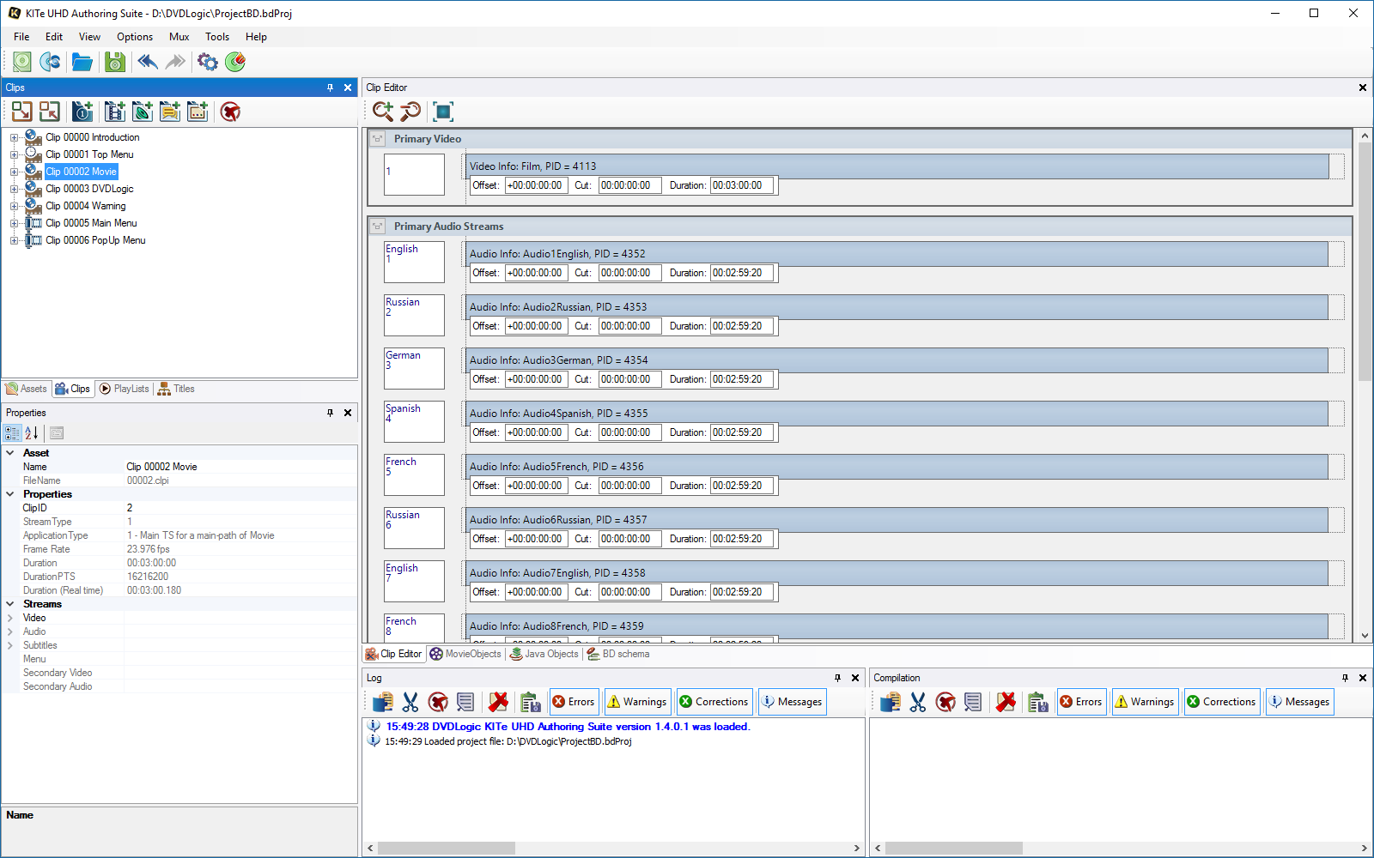The height and width of the screenshot is (858, 1374).
Task: Click the zoom in magnifier in Clip Editor
Action: pos(383,112)
